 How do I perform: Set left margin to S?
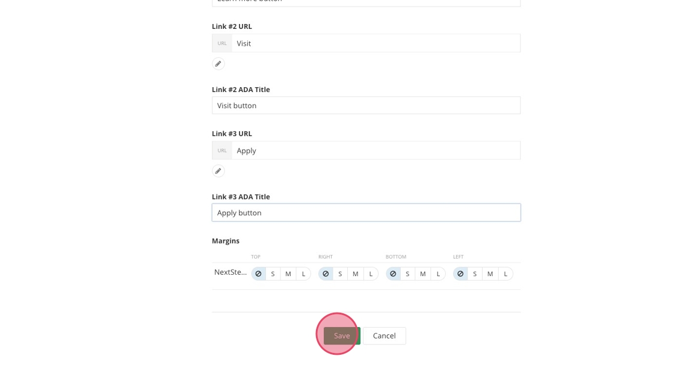click(475, 274)
